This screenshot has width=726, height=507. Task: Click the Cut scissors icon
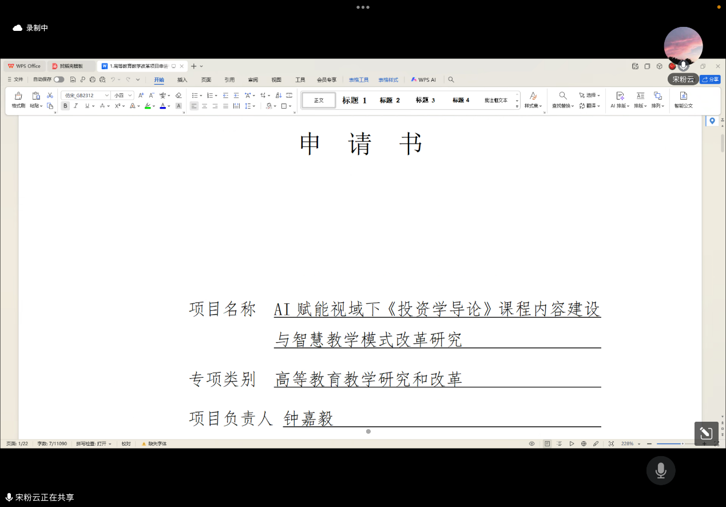pos(50,95)
